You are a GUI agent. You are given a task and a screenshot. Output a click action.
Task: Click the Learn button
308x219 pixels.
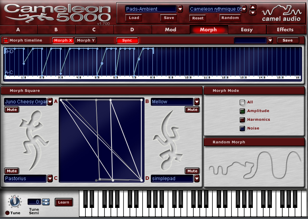pyautogui.click(x=64, y=202)
